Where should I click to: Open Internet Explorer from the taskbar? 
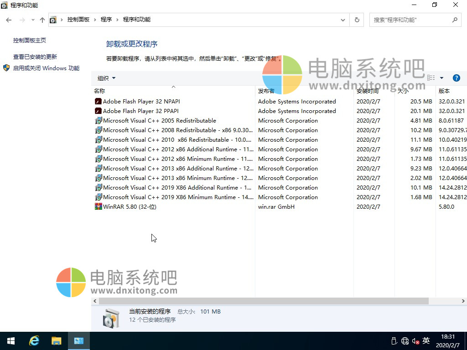[x=34, y=341]
